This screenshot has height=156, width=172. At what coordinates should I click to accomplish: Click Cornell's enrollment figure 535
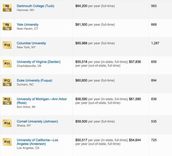click(154, 122)
